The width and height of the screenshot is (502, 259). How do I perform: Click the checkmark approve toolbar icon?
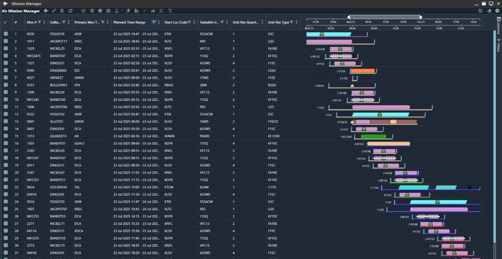click(145, 11)
